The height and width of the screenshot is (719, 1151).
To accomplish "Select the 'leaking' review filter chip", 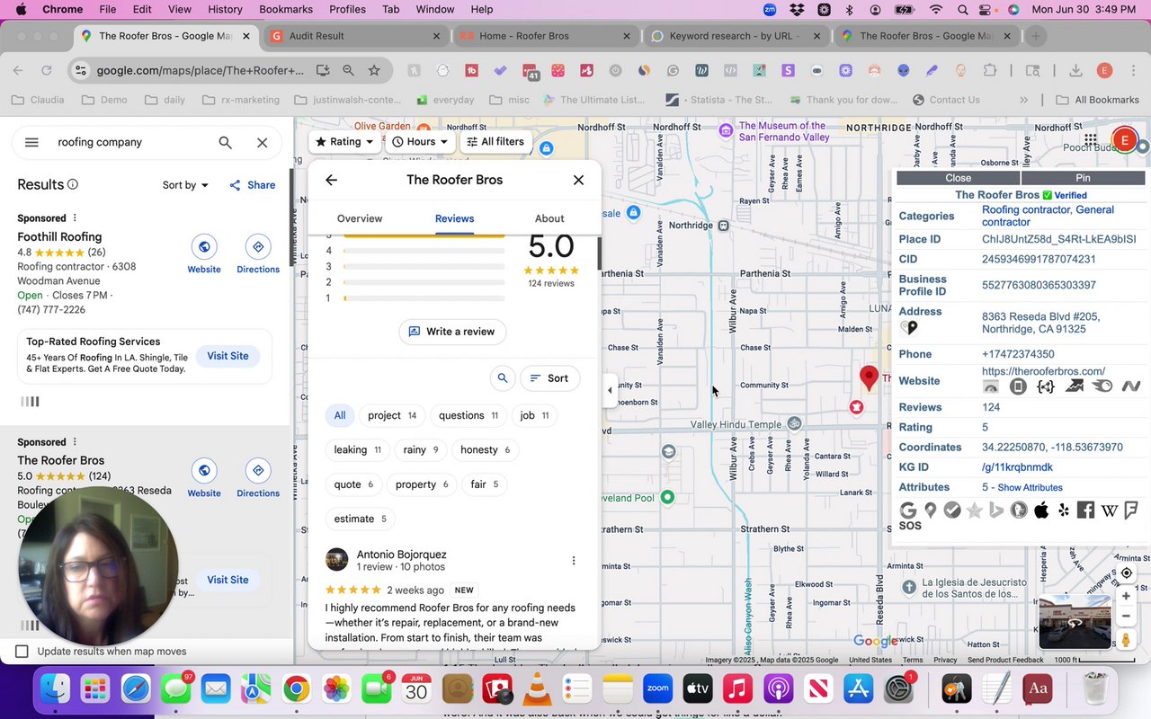I will tap(357, 449).
